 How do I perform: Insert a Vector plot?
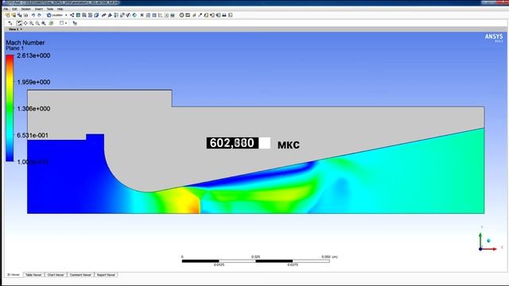(x=72, y=15)
